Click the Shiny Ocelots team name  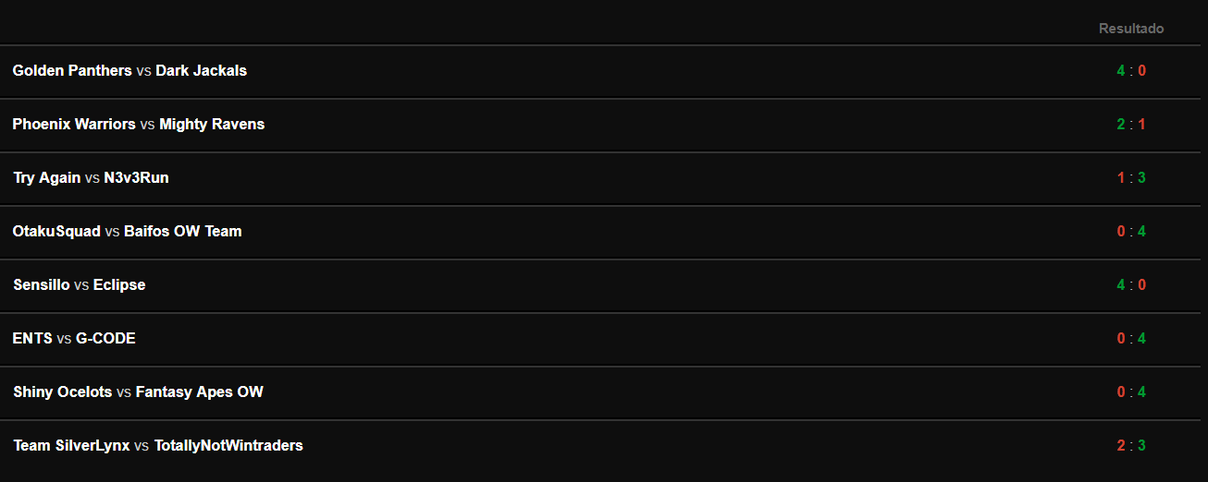pyautogui.click(x=63, y=392)
